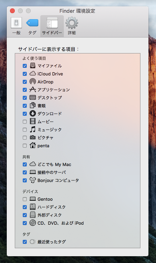Uncheck the どこでも My Mac checkbox
The height and width of the screenshot is (263, 156).
25,164
